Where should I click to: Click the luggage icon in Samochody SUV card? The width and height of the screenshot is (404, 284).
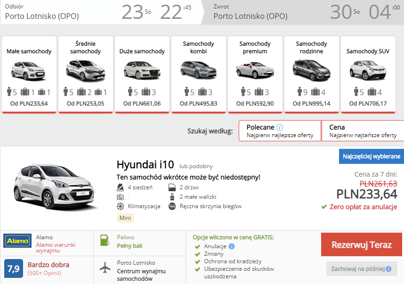coord(372,91)
